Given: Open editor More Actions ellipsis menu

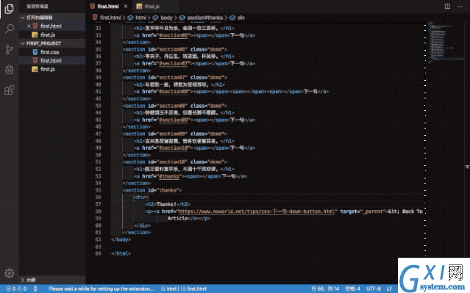Looking at the screenshot, I should pyautogui.click(x=460, y=7).
